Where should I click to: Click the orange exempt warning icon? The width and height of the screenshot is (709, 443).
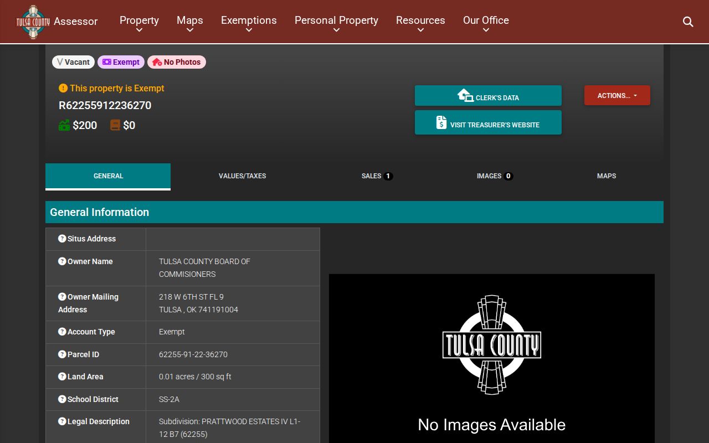pos(63,88)
